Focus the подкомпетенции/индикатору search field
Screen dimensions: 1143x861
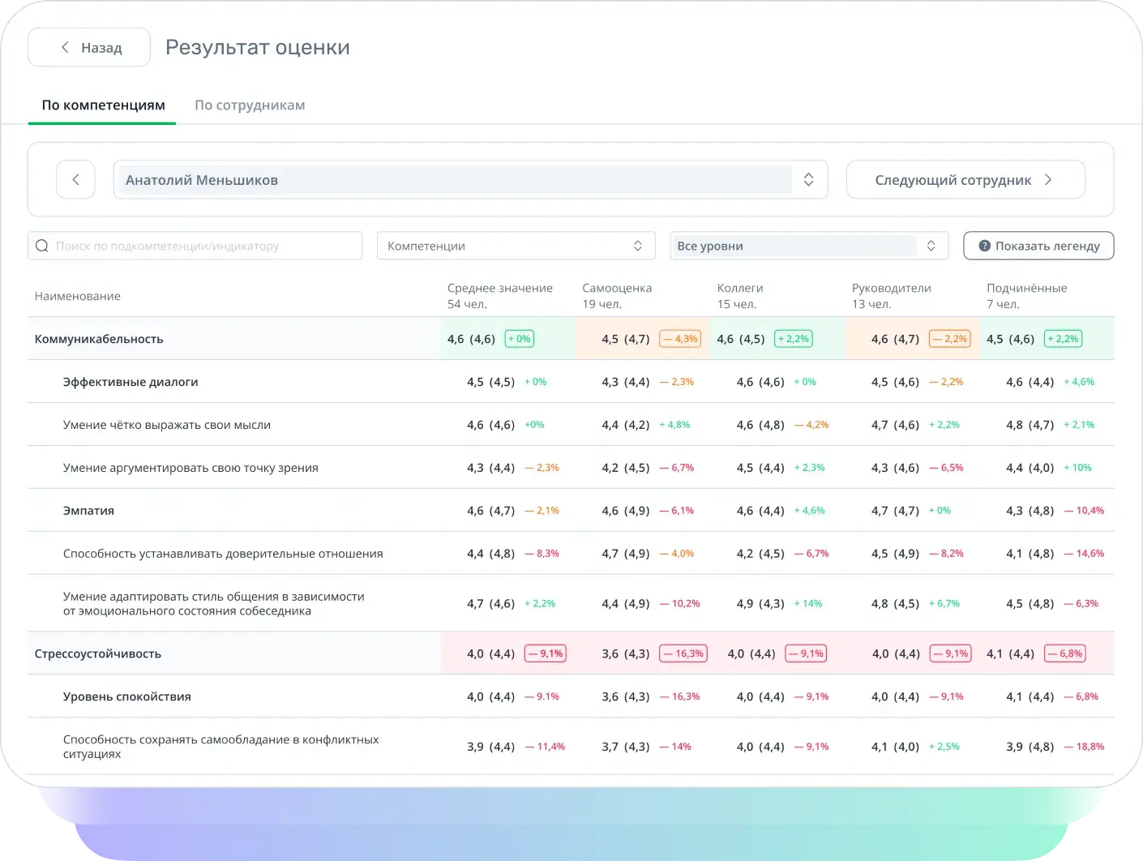[x=195, y=246]
